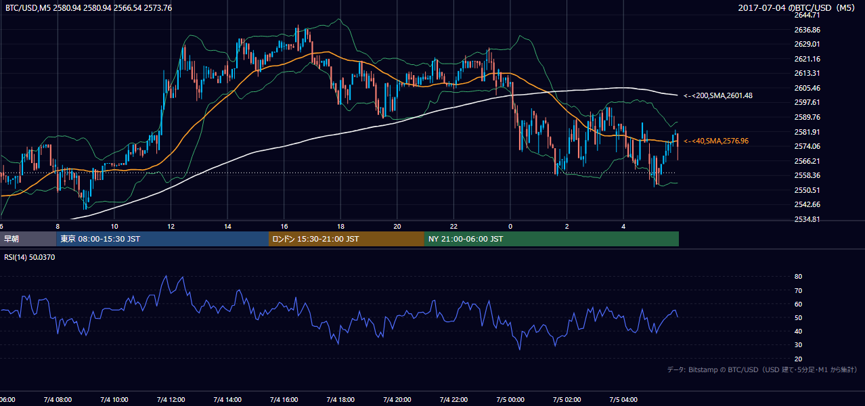Click the RSI axis level 80

(799, 277)
